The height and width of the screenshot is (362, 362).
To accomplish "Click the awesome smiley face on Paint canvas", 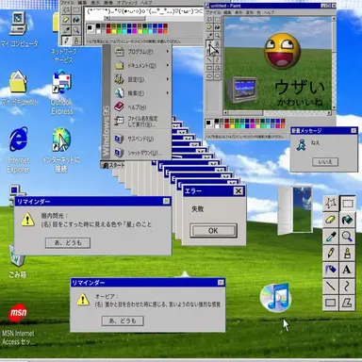I will coord(283,51).
